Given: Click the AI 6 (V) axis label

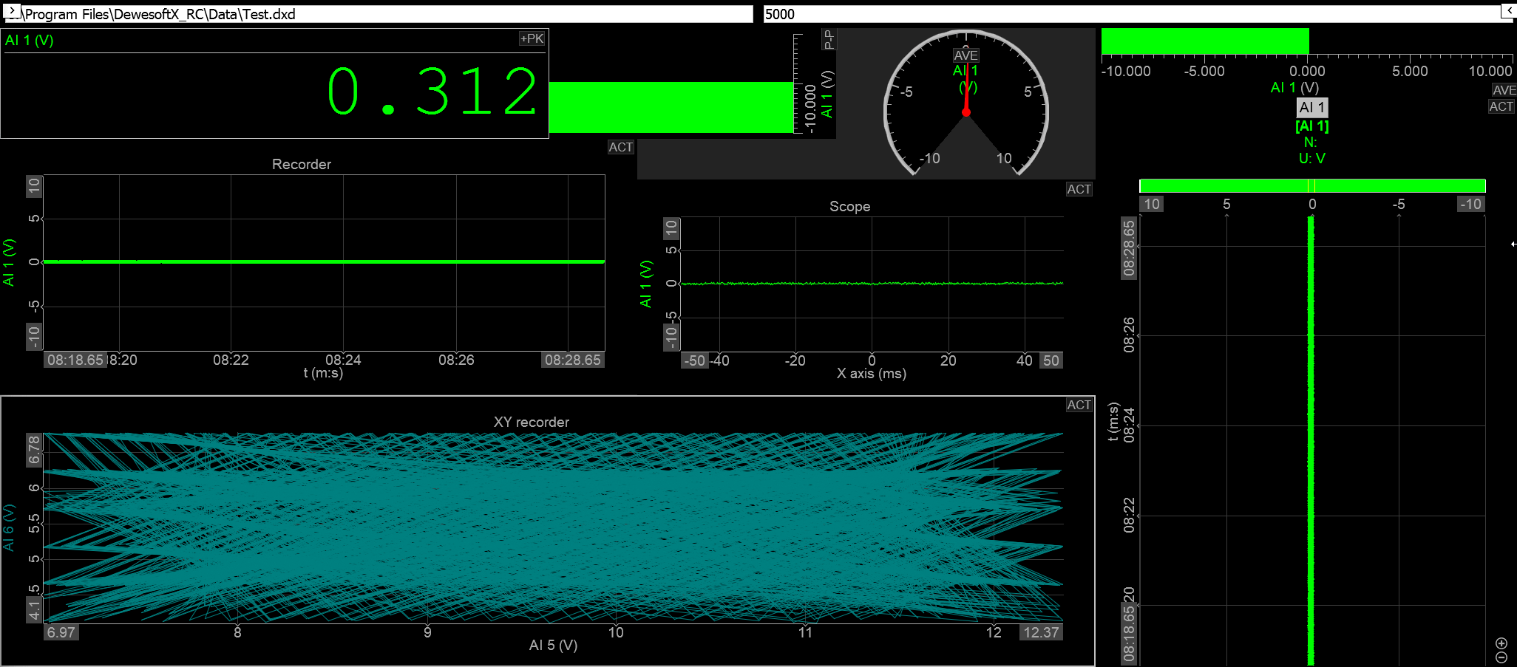Looking at the screenshot, I should point(9,527).
